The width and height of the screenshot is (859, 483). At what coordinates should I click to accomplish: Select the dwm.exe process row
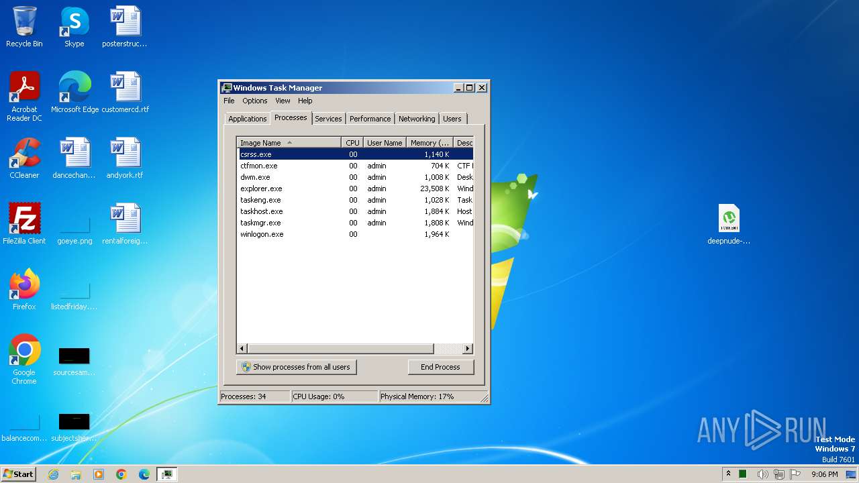[x=355, y=177]
